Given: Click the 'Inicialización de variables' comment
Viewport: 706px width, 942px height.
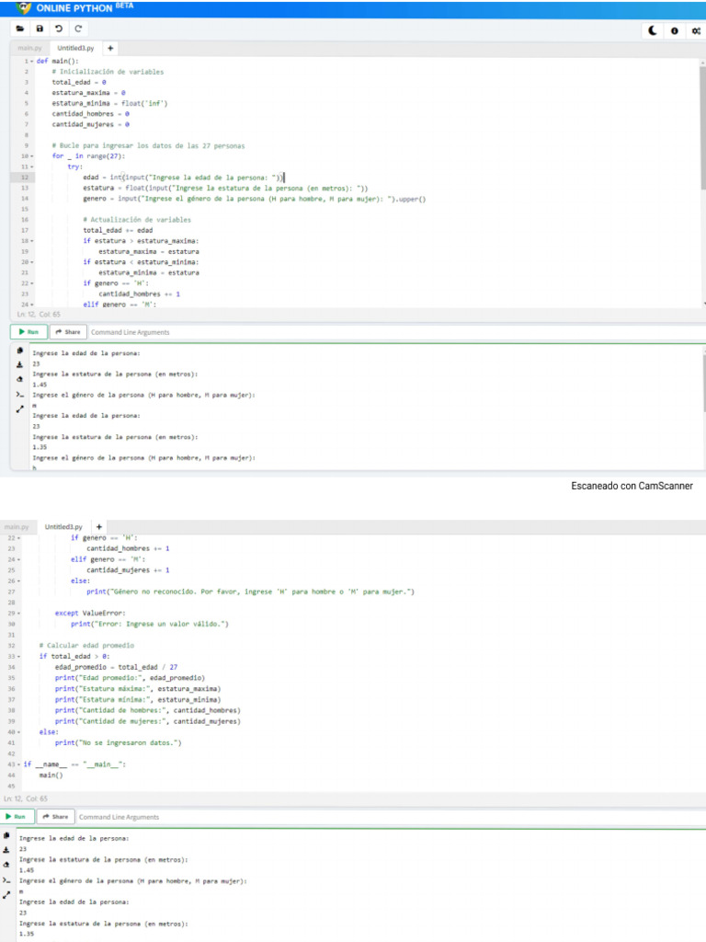Looking at the screenshot, I should (x=108, y=72).
